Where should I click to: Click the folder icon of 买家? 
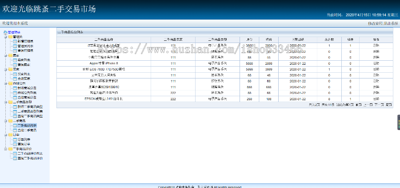tap(10, 69)
